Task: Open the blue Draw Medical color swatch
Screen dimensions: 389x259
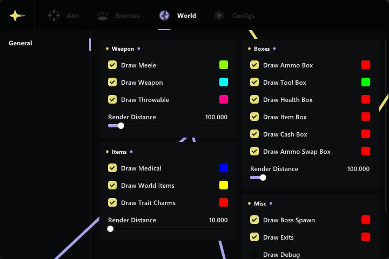Action: (x=224, y=168)
